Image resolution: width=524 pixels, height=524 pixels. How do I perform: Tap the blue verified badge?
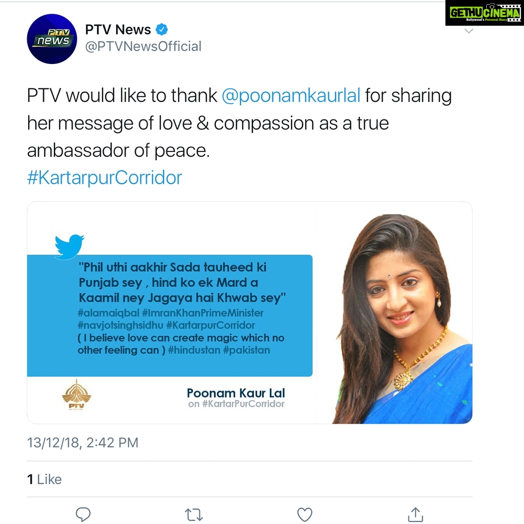click(x=162, y=30)
